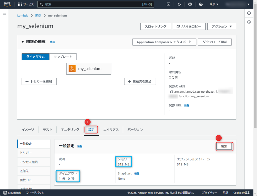
Task: Select 送信先 in the side menu
Action: (34, 171)
